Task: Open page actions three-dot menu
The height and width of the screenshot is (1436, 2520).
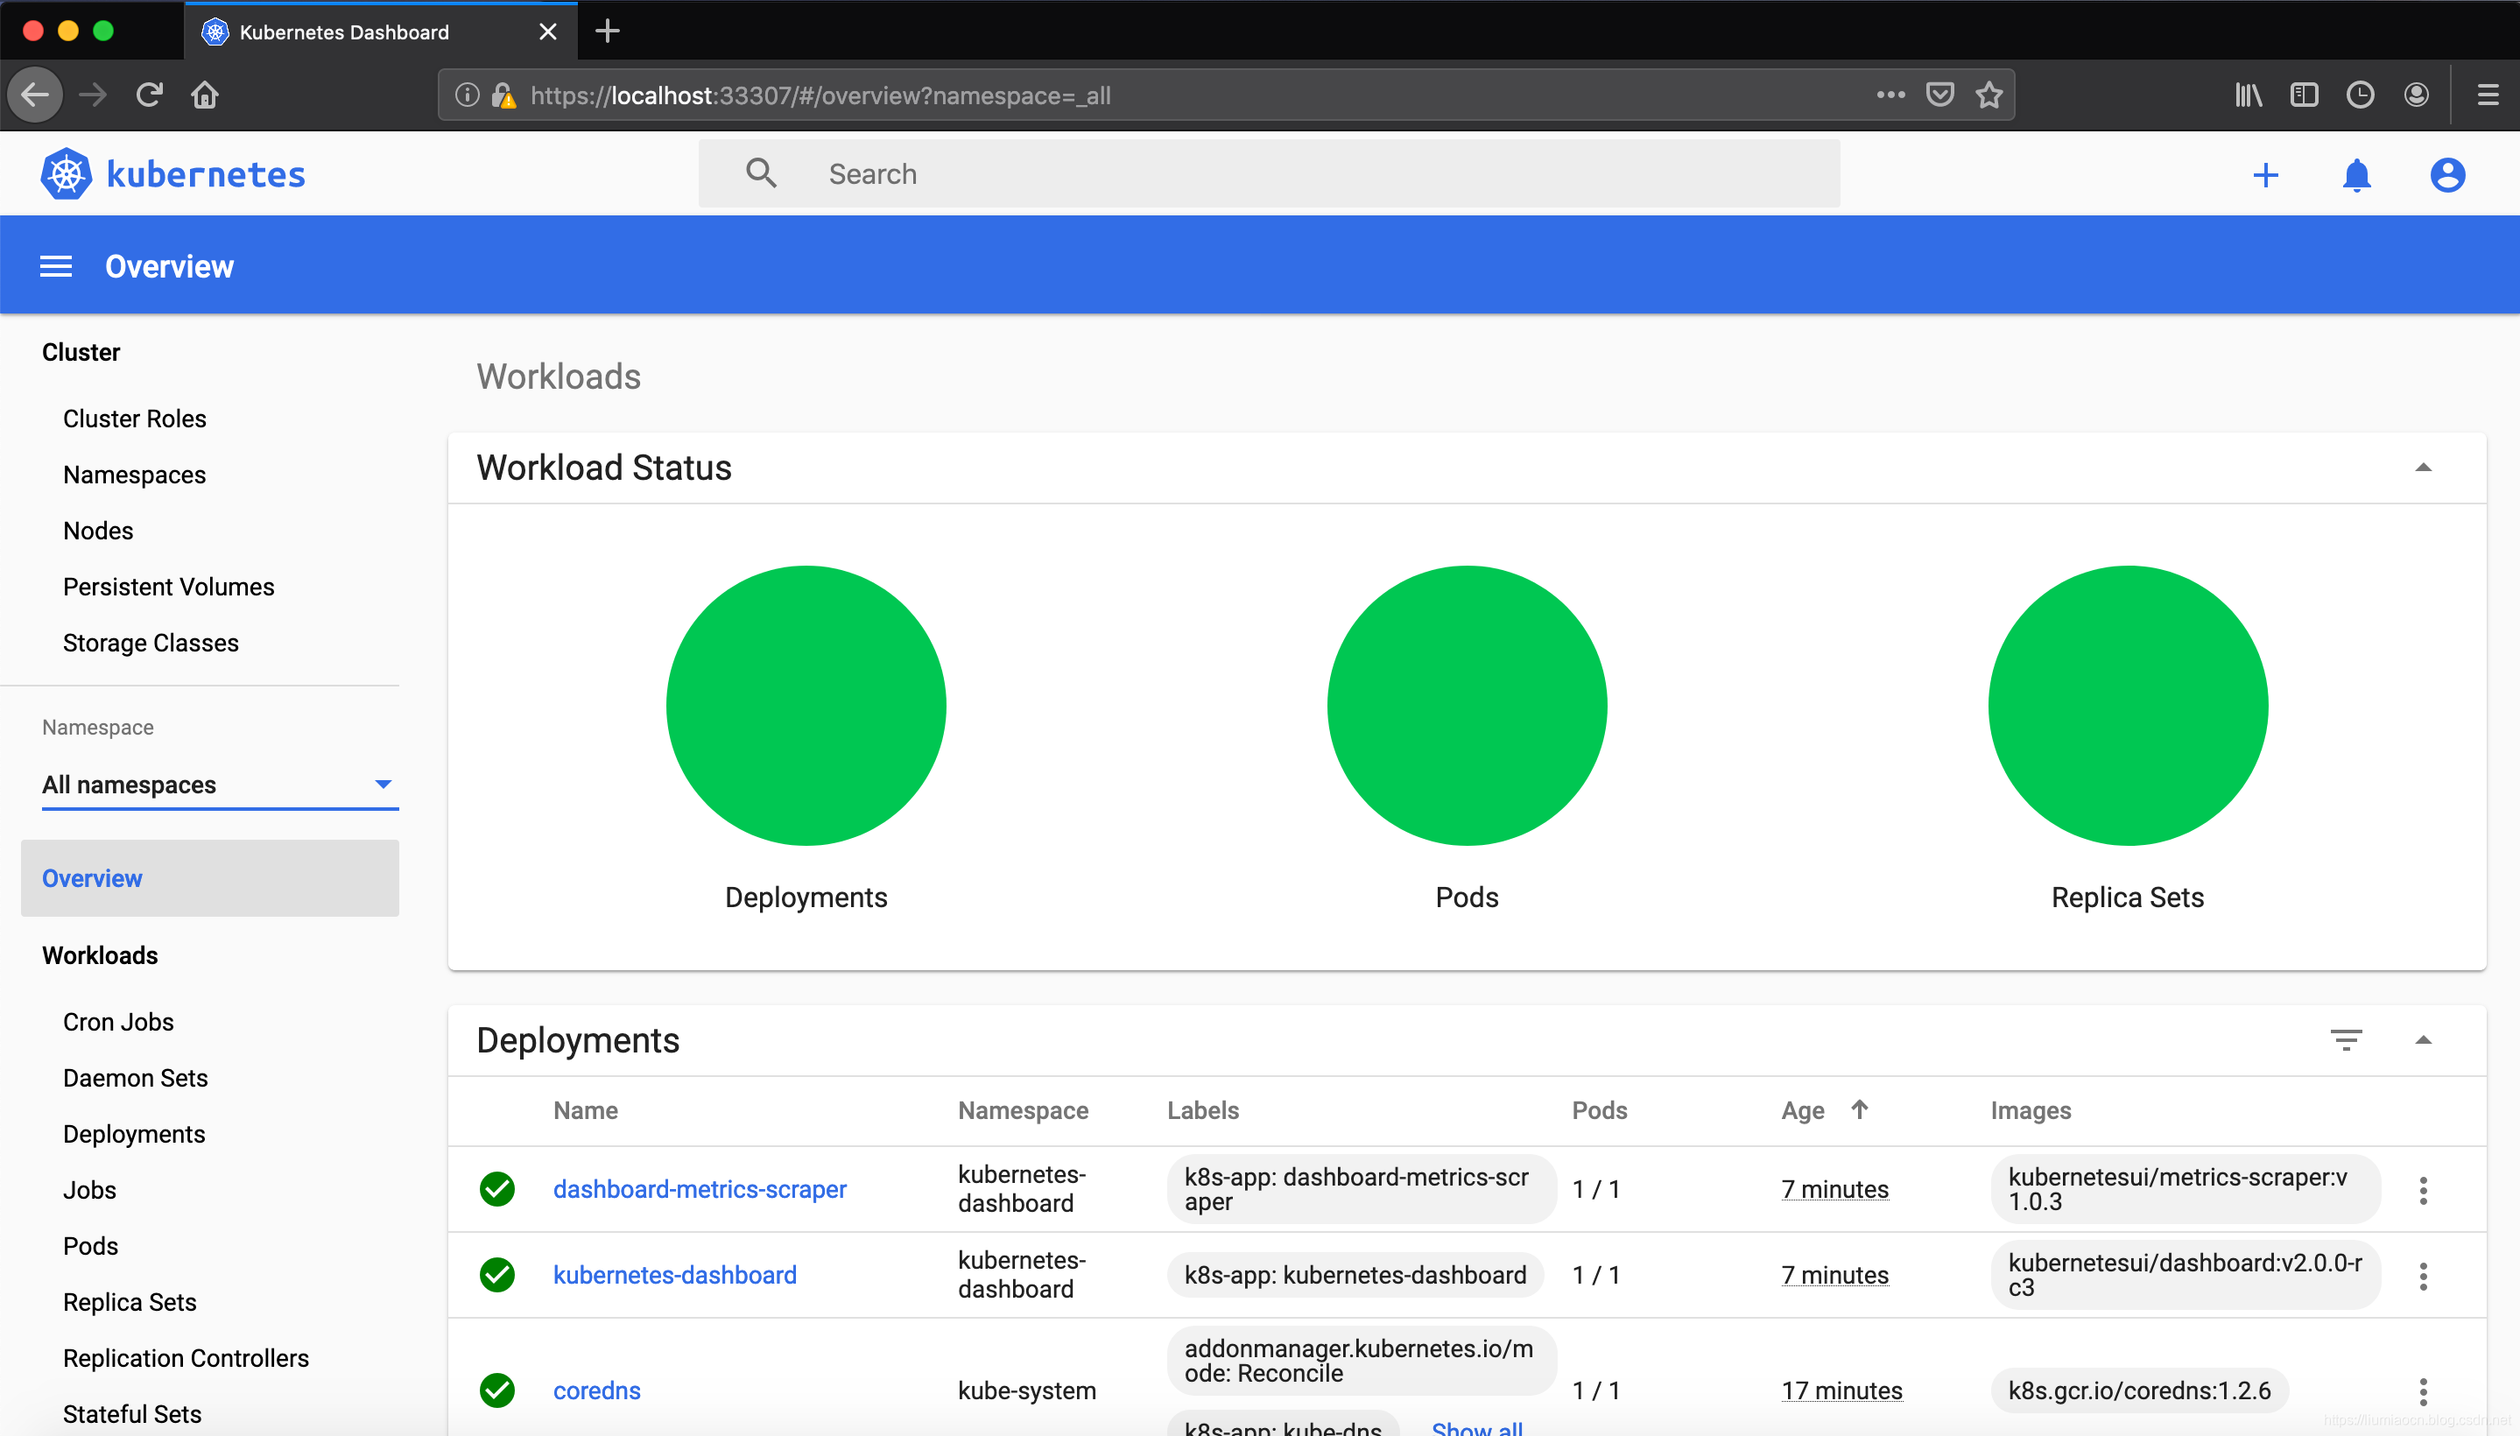Action: click(1890, 95)
